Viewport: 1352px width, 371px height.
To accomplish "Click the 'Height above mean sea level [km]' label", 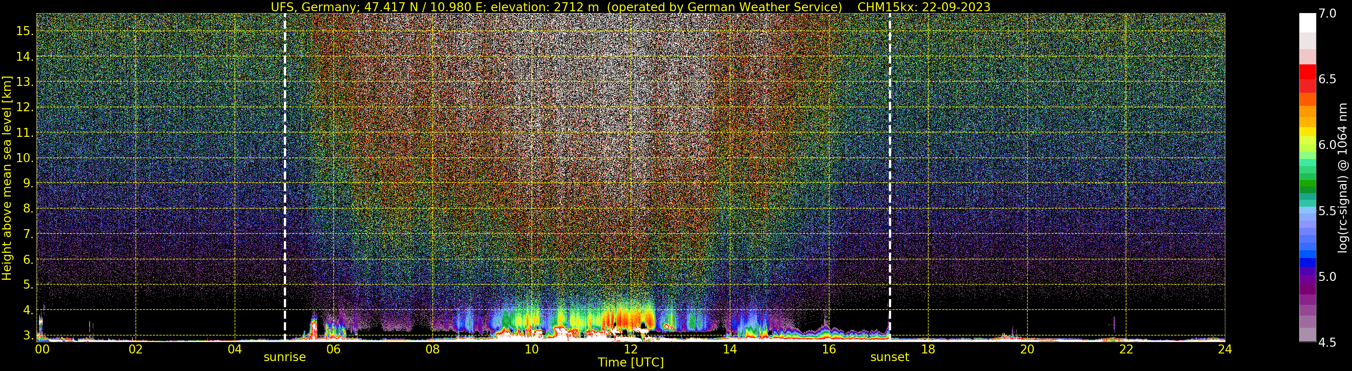I will (x=7, y=178).
